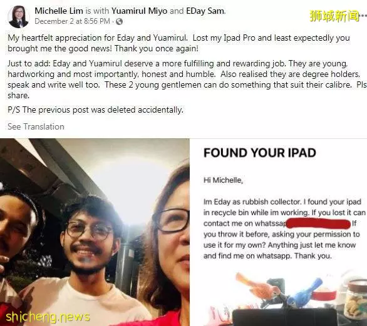This screenshot has height=326, width=367.
Task: Click the Michelle Lim author name
Action: [59, 11]
